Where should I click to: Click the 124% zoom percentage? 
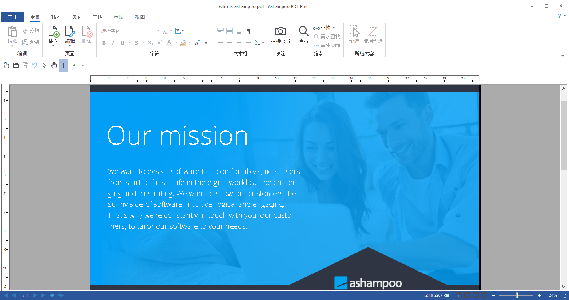coord(552,296)
